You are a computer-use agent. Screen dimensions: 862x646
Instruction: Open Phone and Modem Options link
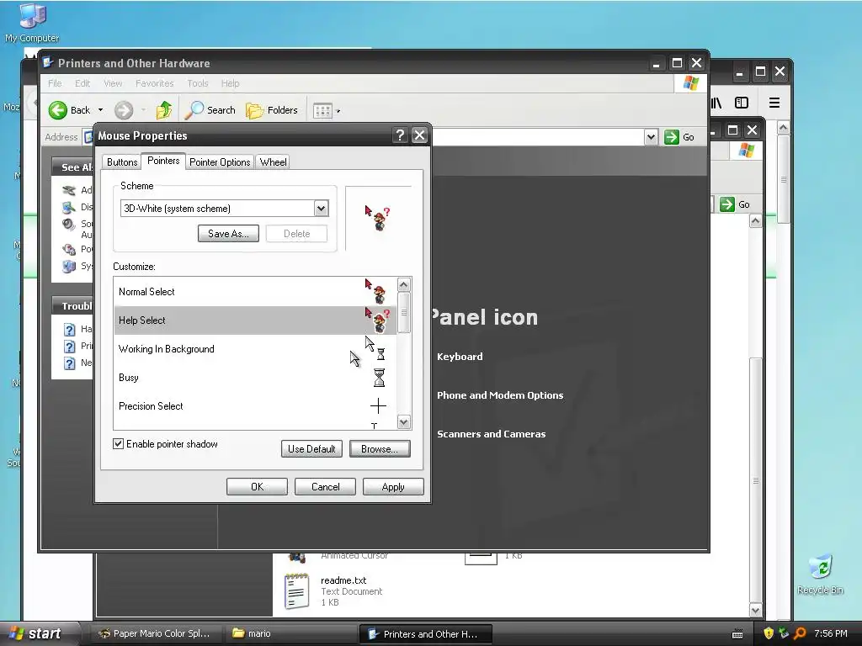(x=500, y=395)
